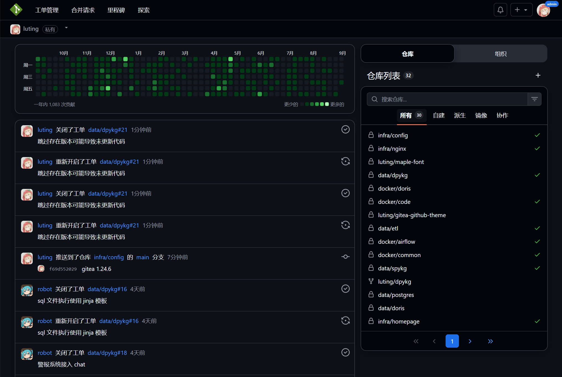Select the 镜像 repository filter tab

[x=481, y=116]
